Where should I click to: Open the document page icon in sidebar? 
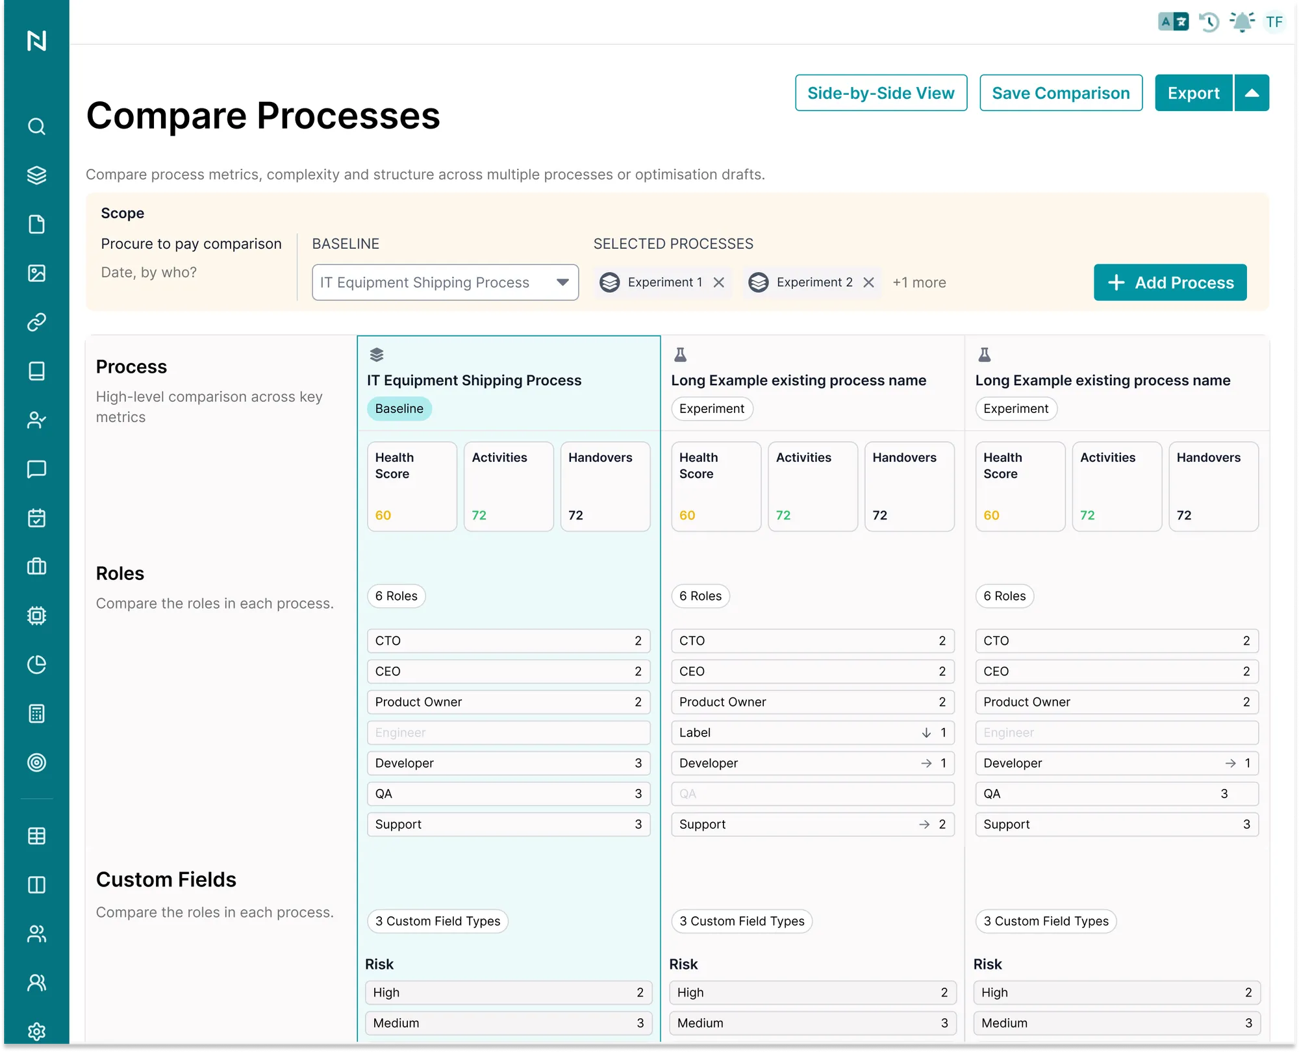point(36,224)
